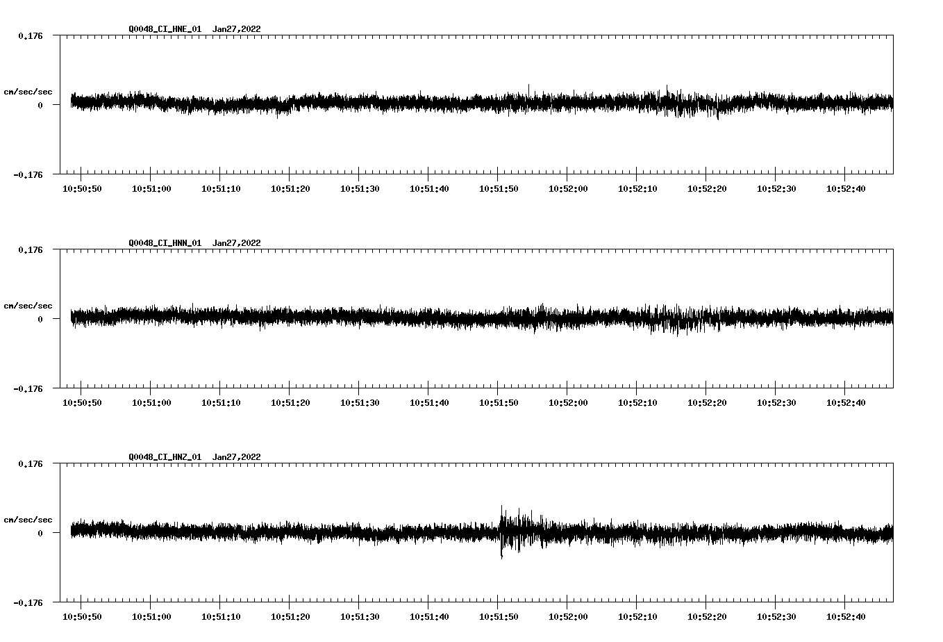Image resolution: width=943 pixels, height=642 pixels.
Task: Click the 10:52:20 label under the HNN plot
Action: [707, 403]
